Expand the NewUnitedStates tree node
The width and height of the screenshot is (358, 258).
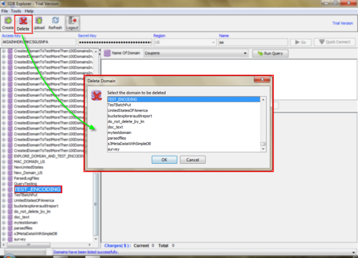coord(3,167)
